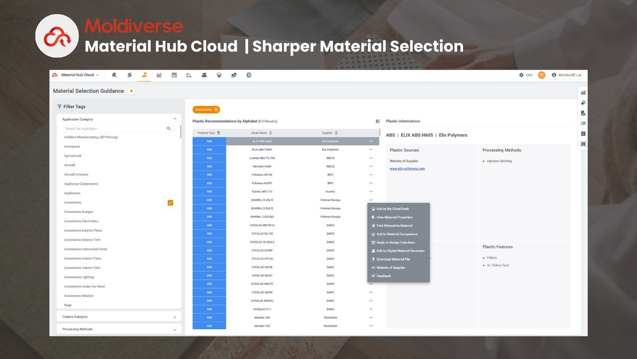Click the Search for Application field
This screenshot has height=359, width=637.
pos(114,129)
